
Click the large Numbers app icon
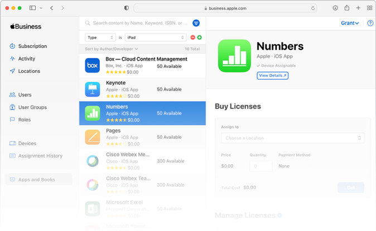(234, 56)
